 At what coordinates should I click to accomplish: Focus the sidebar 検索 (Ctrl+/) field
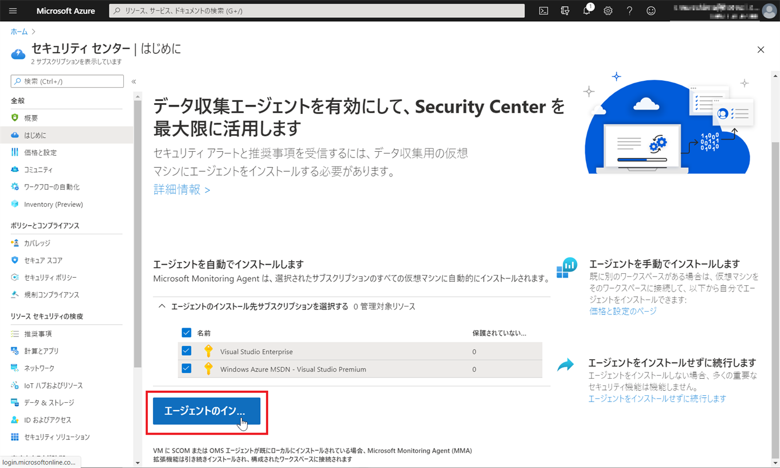pyautogui.click(x=67, y=81)
